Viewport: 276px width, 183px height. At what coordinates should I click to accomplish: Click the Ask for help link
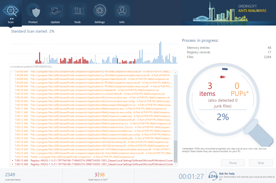tap(227, 173)
